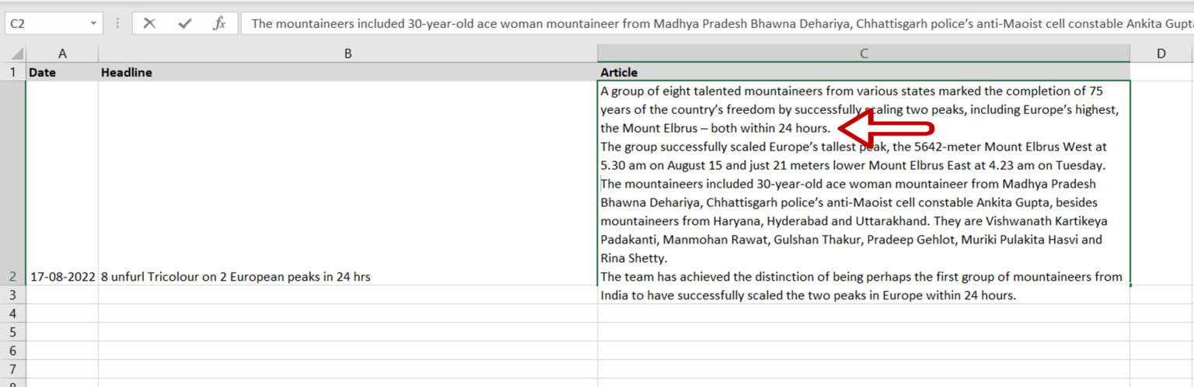Viewport: 1194px width, 387px height.
Task: Expand the Name Box dropdown arrow
Action: (93, 23)
